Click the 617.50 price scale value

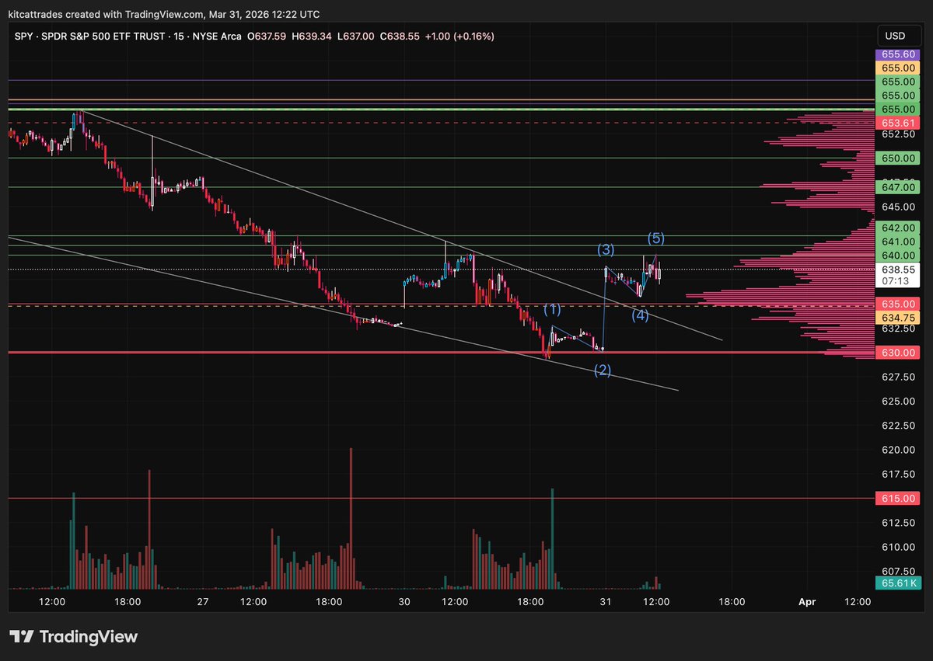click(x=897, y=474)
